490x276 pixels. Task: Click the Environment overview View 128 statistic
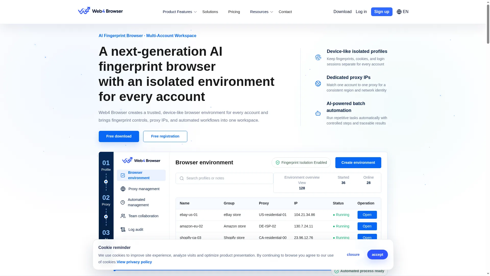[302, 183]
